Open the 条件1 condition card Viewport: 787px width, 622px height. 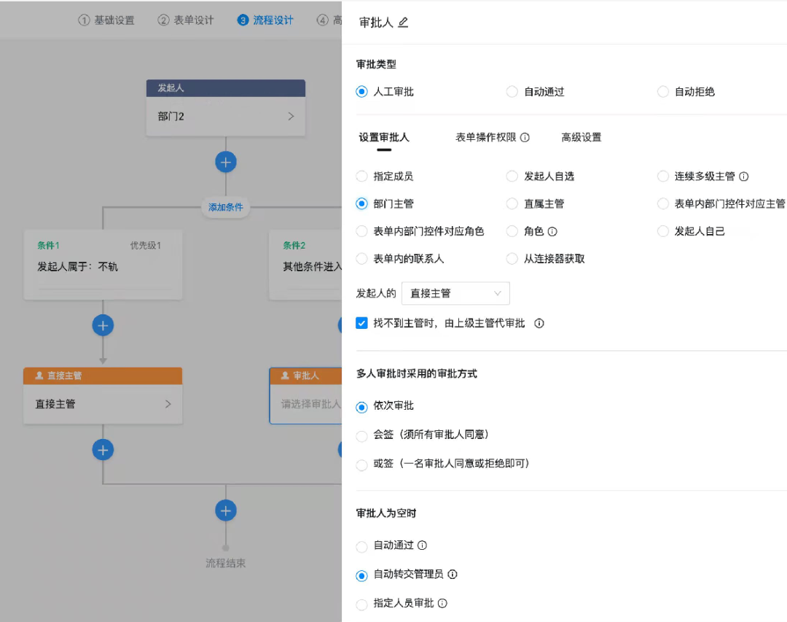click(x=103, y=265)
